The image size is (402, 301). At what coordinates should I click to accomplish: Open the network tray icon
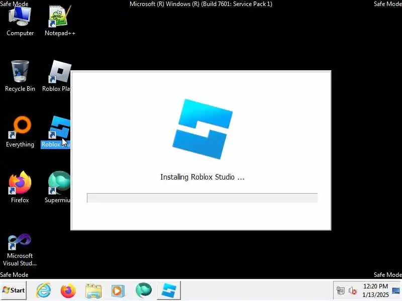point(341,290)
